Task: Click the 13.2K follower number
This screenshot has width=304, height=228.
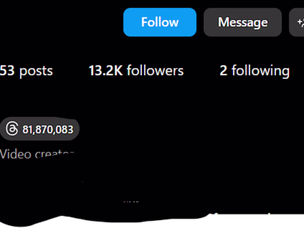Action: coord(105,71)
